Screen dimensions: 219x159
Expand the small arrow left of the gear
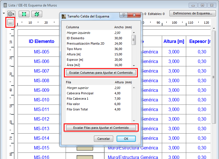tap(4, 14)
